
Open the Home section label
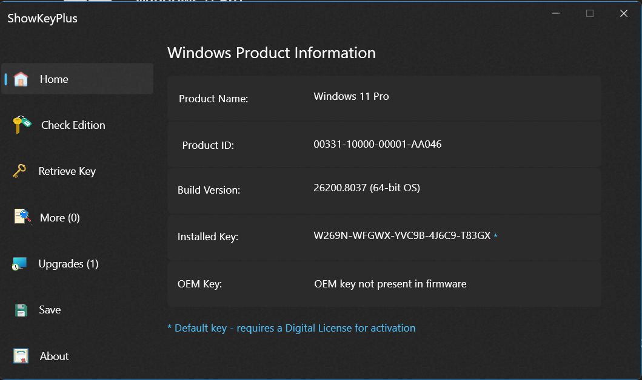[54, 79]
